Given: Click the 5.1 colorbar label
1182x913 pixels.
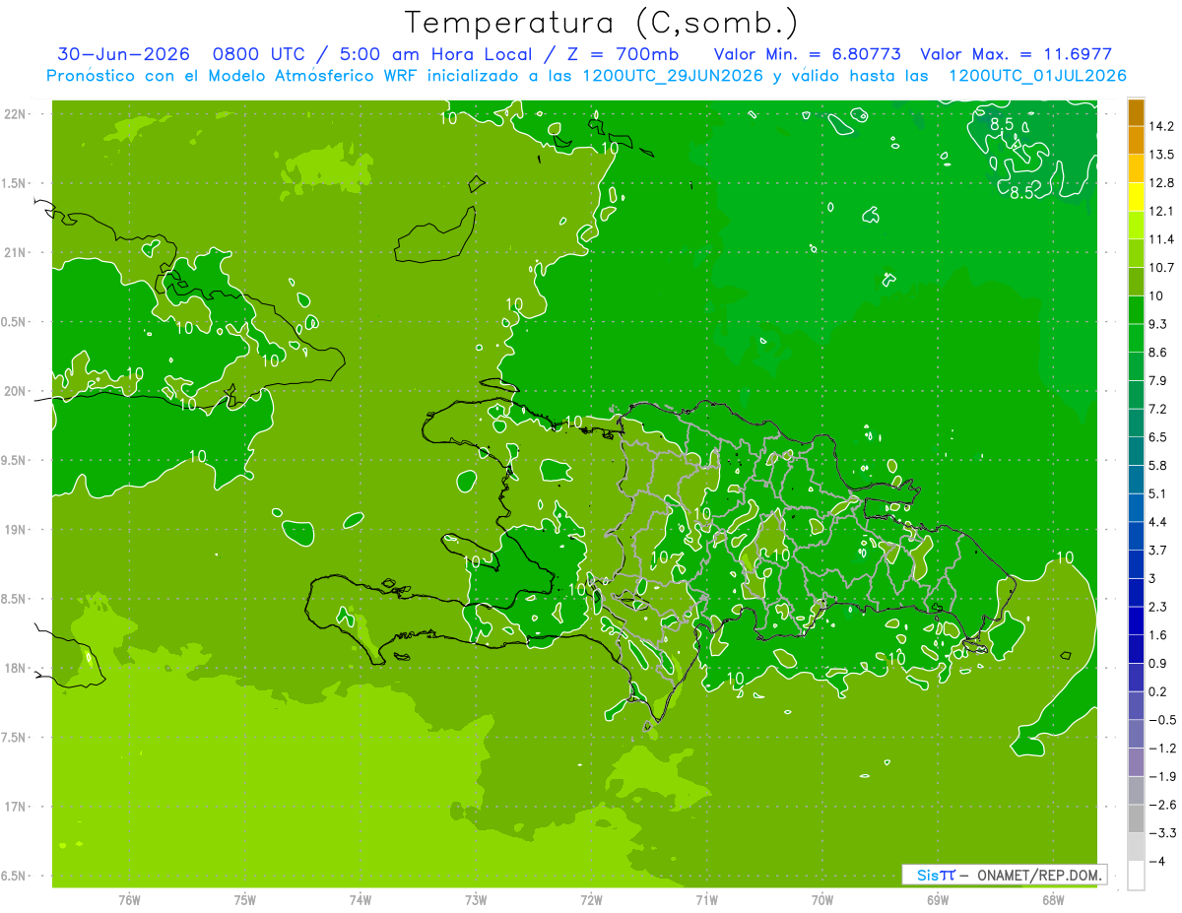Looking at the screenshot, I should coord(1158,493).
